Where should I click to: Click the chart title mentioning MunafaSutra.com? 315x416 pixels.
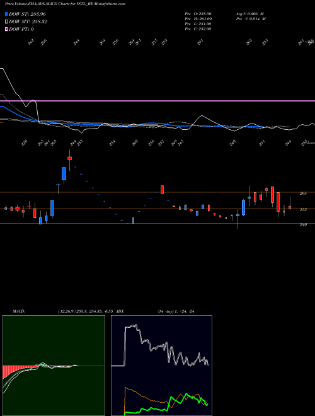coord(66,4)
